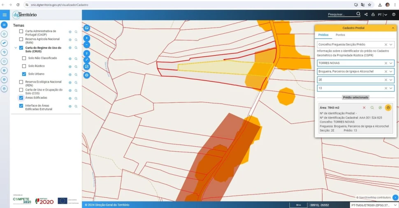Collapse the Carta do Regime do Uso do Solo group
The height and width of the screenshot is (208, 399).
tap(16, 48)
